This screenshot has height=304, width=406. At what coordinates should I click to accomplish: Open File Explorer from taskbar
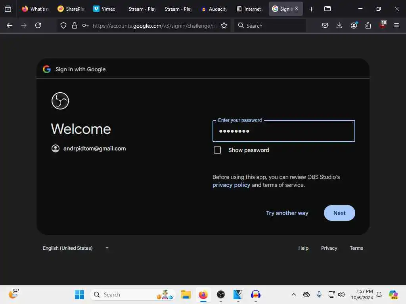click(186, 294)
